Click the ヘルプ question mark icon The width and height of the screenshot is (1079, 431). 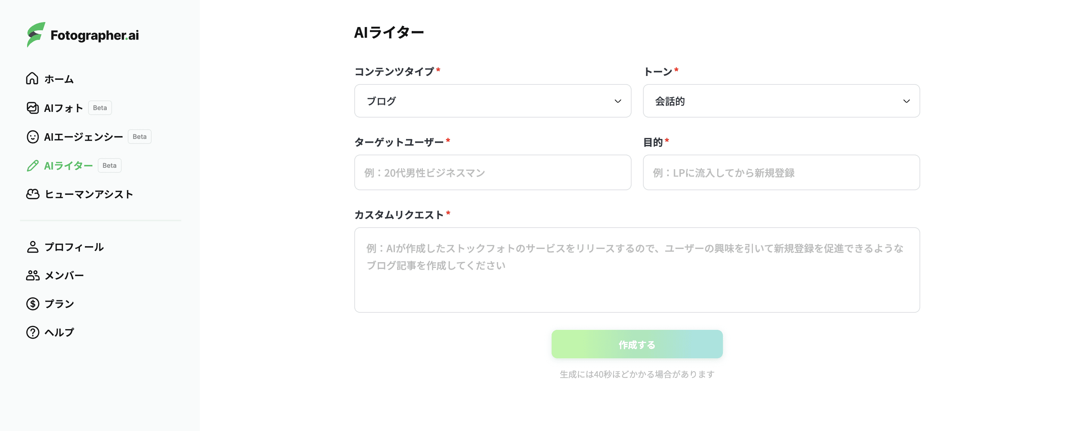32,332
